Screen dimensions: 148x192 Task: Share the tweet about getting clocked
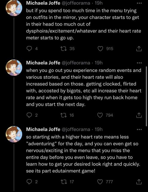coord(139,115)
